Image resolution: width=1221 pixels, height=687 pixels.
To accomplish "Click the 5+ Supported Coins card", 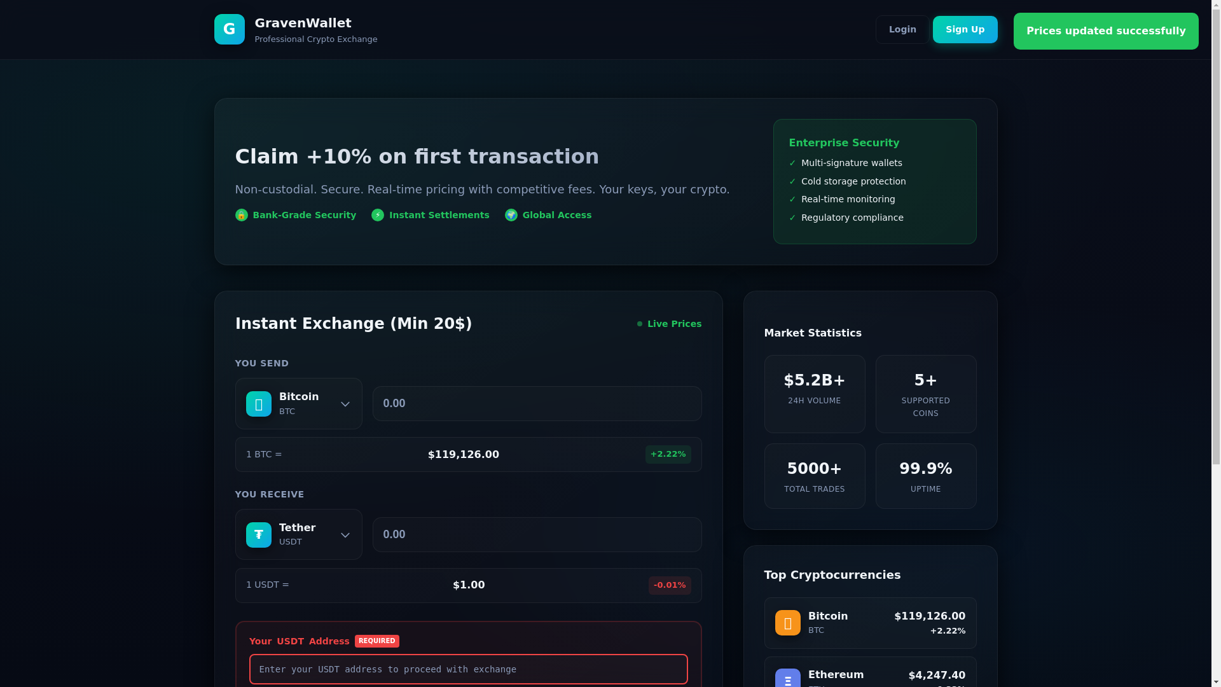I will click(926, 394).
